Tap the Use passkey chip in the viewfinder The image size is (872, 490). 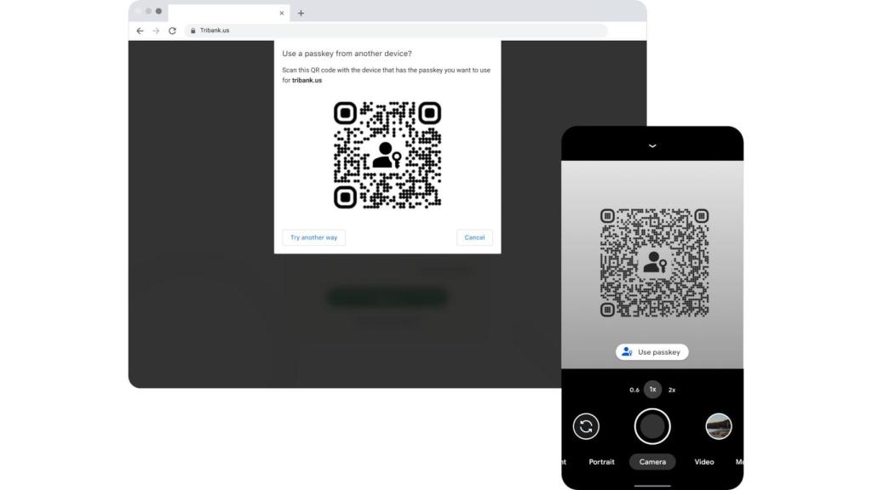click(x=651, y=351)
